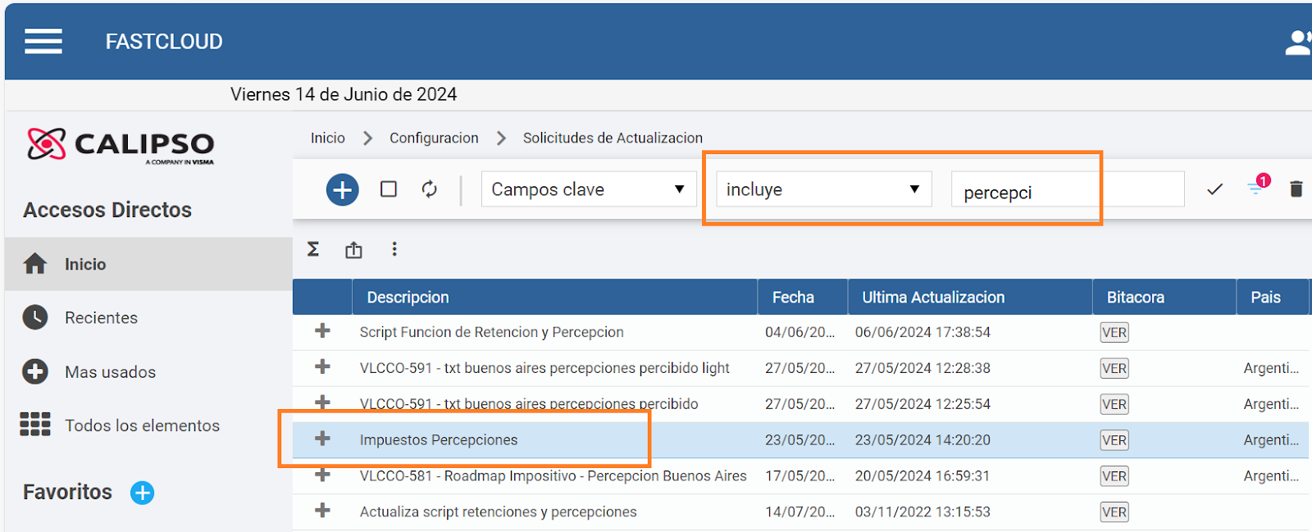Select VLCCO-581 Roadmap Impositivo description
1312x532 pixels.
click(x=553, y=476)
